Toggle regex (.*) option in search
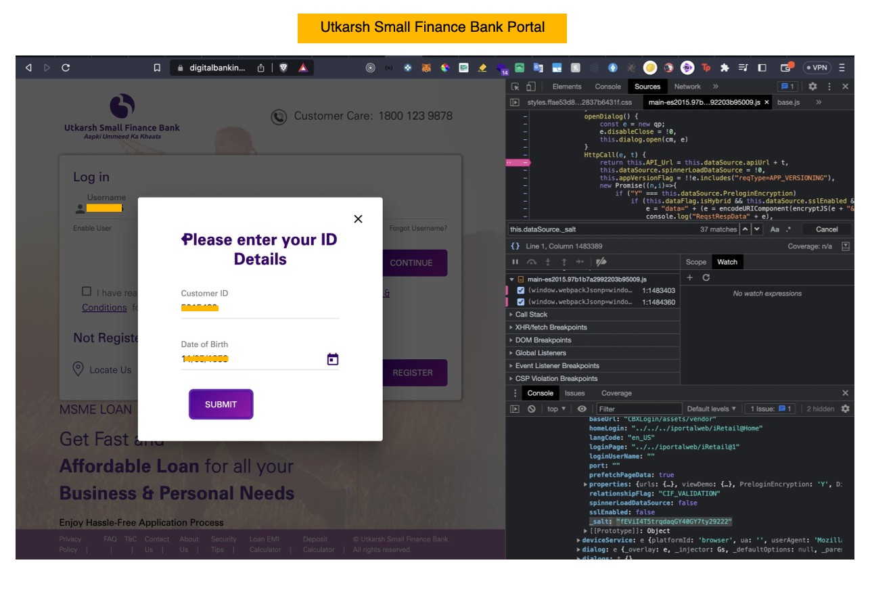The height and width of the screenshot is (615, 870). click(x=789, y=229)
